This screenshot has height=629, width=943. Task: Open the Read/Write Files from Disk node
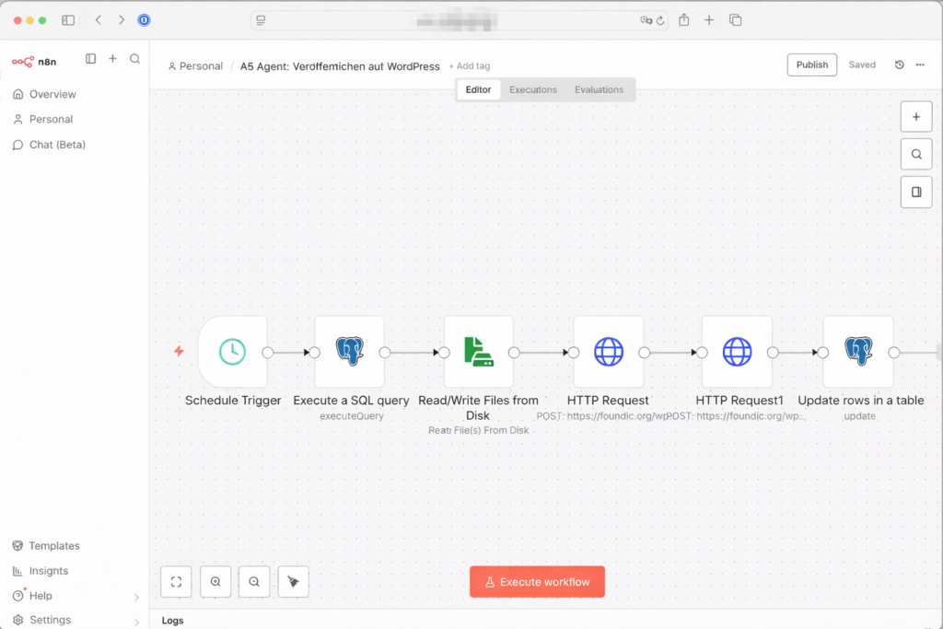tap(478, 352)
